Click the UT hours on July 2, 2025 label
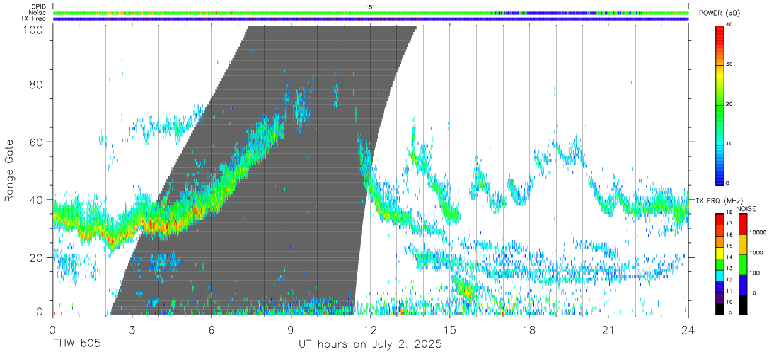This screenshot has width=774, height=357. pos(370,344)
